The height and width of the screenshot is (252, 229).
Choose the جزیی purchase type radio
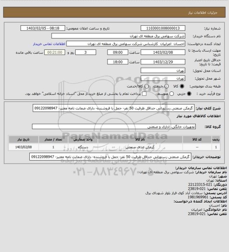[189, 94]
